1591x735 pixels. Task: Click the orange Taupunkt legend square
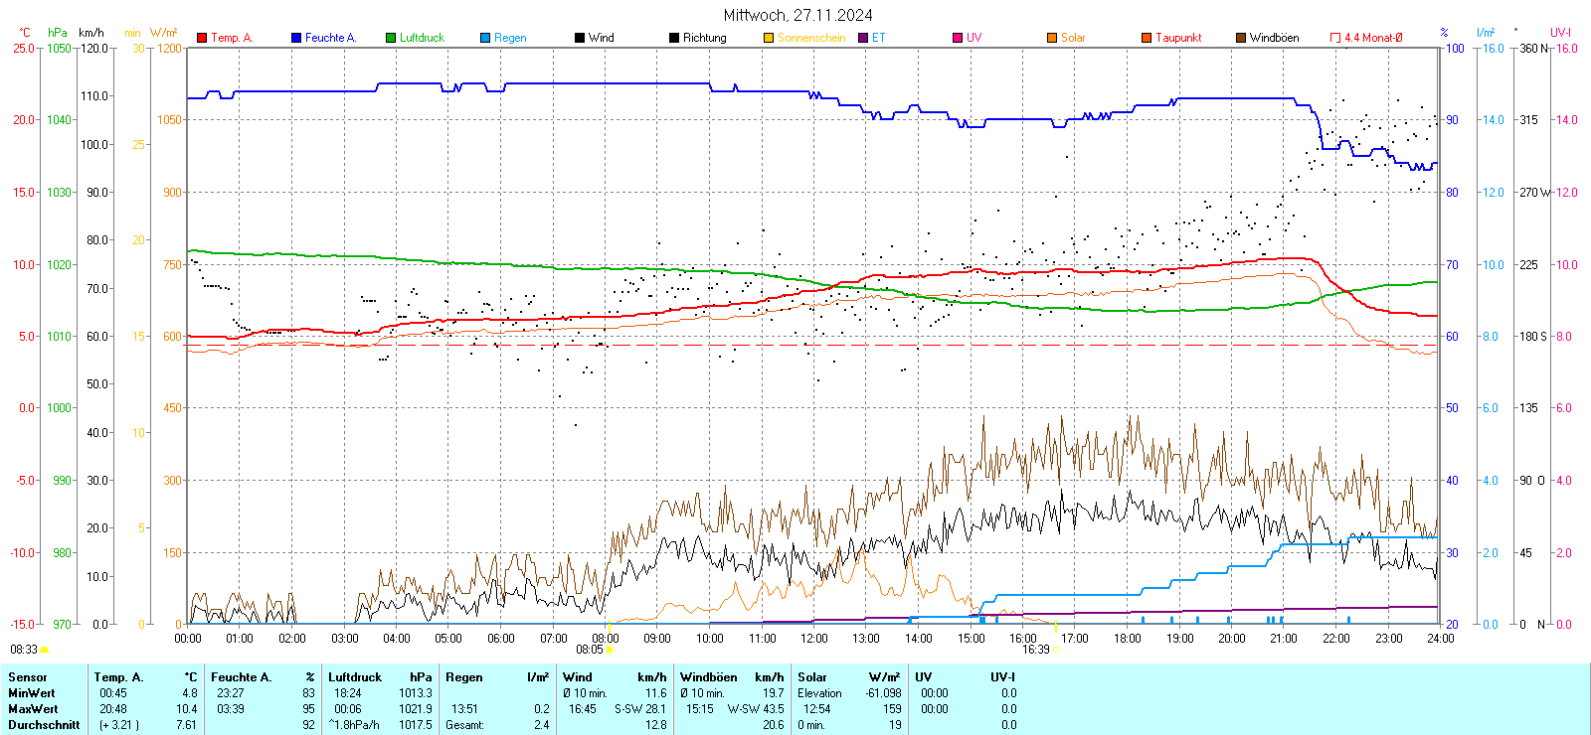click(1147, 38)
